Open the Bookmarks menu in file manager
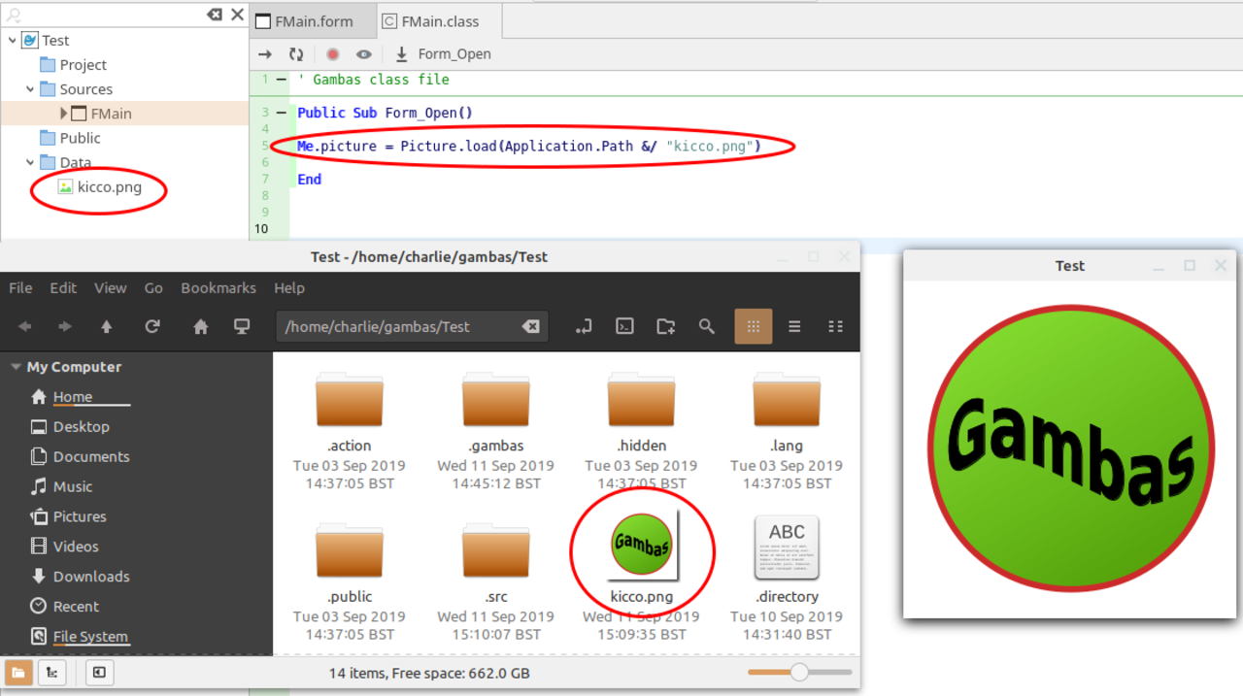The width and height of the screenshot is (1243, 696). point(218,287)
